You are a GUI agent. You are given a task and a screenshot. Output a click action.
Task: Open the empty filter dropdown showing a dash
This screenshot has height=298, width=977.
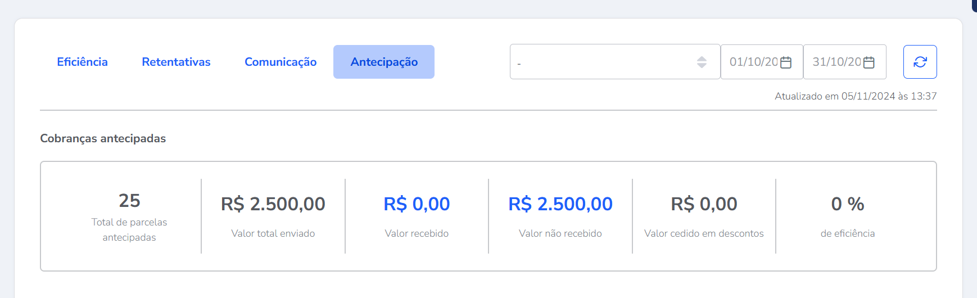(601, 62)
